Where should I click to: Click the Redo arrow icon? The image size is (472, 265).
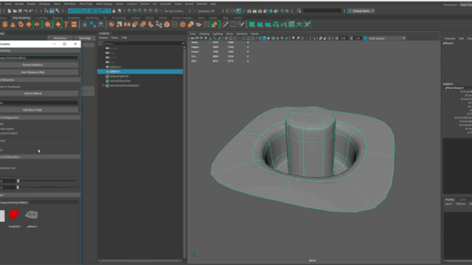tap(31, 11)
